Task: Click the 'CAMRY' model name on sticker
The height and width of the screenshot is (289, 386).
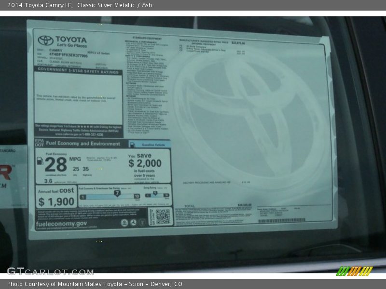Action: pyautogui.click(x=55, y=50)
